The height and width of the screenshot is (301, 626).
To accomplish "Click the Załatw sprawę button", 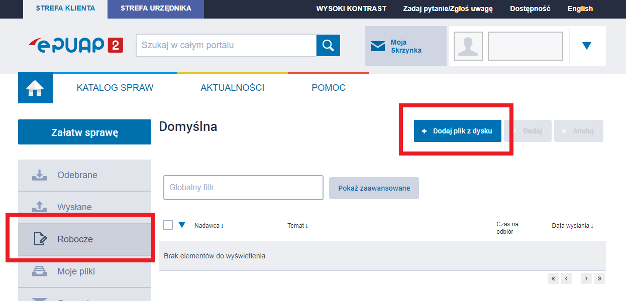I will click(84, 132).
